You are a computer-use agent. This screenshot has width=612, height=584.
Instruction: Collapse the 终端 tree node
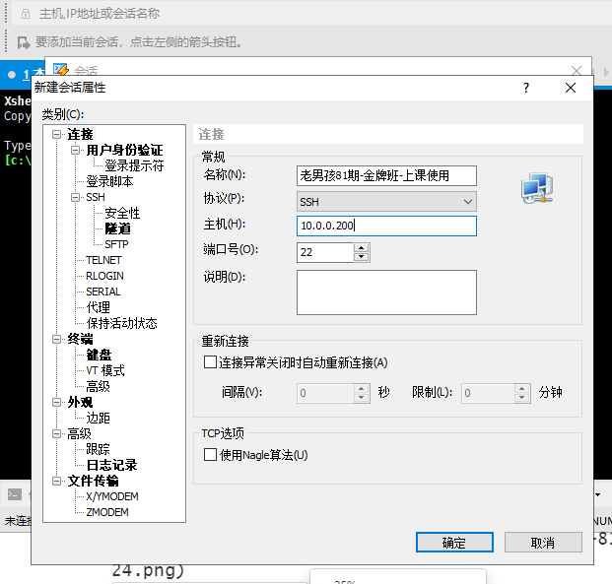[56, 339]
